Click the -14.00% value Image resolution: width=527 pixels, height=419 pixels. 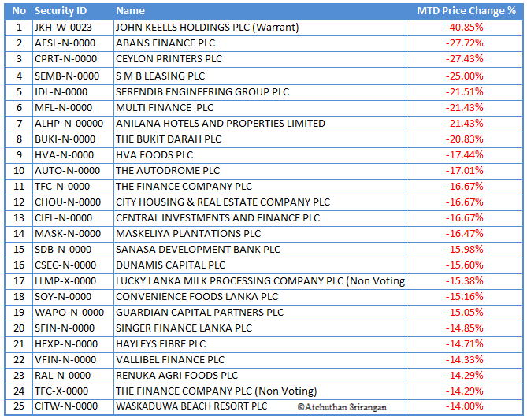click(465, 406)
